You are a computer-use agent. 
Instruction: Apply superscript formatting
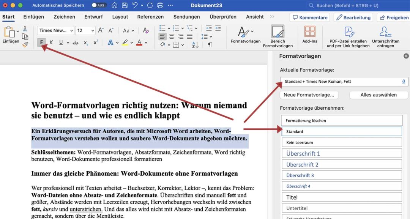coord(95,42)
